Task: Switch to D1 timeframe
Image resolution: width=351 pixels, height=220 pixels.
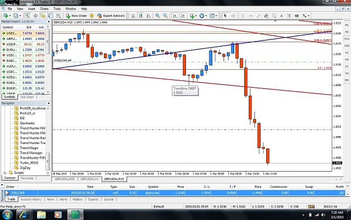Action: (347, 66)
